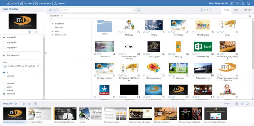The height and width of the screenshot is (126, 254).
Task: Click the new folder icon
Action: [56, 10]
